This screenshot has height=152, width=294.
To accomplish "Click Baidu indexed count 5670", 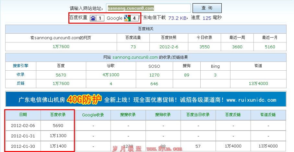I will tap(61, 75).
